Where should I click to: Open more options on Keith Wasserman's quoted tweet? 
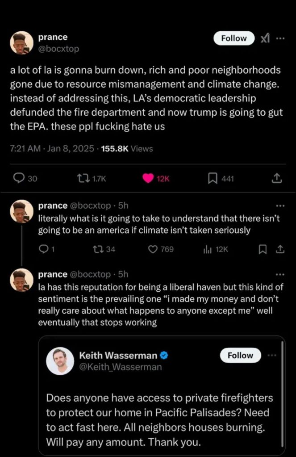(271, 355)
